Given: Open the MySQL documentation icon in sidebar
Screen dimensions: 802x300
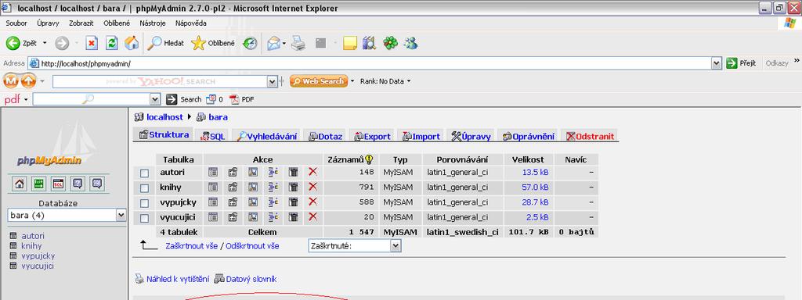Looking at the screenshot, I should [x=97, y=184].
